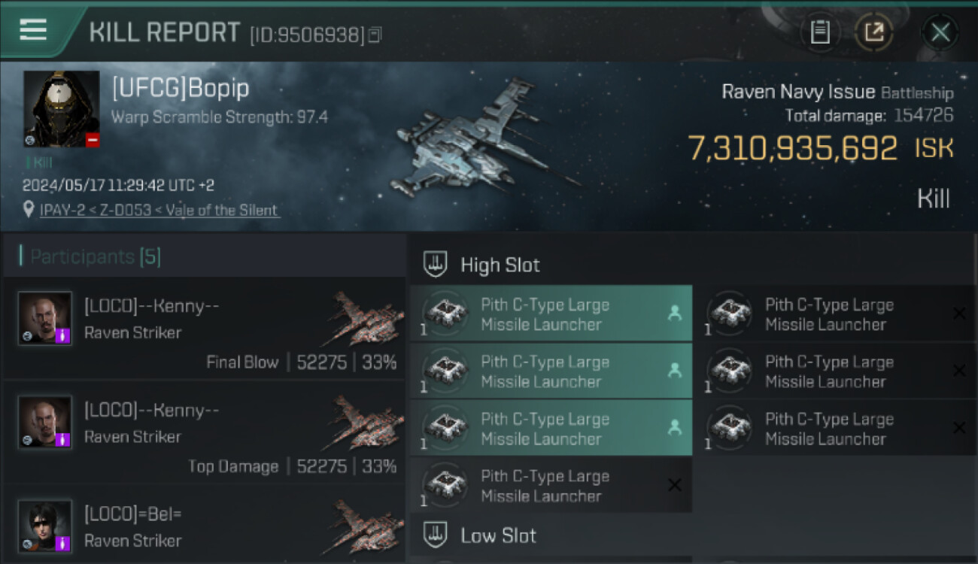Toggle person icon on third highlighted launcher
This screenshot has height=564, width=978.
click(675, 427)
